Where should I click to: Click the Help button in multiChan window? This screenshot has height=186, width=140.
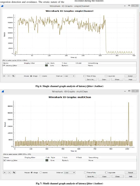pyautogui.click(x=130, y=177)
